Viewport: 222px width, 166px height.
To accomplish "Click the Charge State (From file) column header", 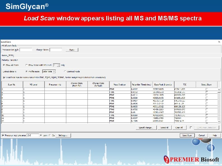I will (x=77, y=85).
